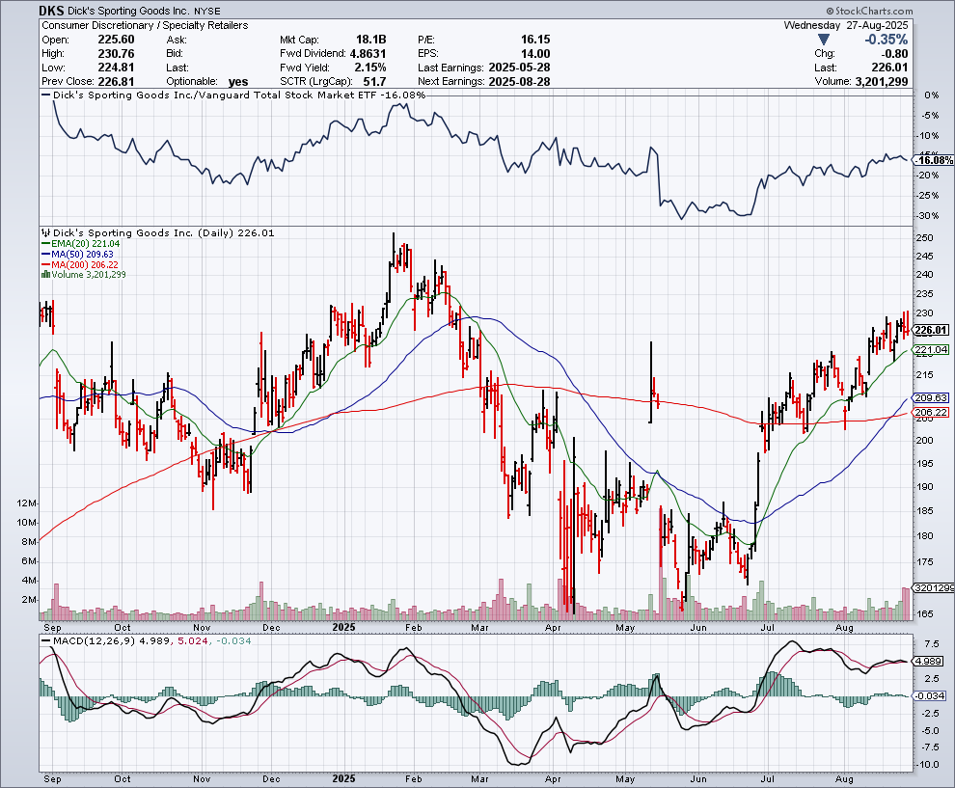Click the Mkt Cap value 18.1B
This screenshot has height=788, width=955.
click(x=371, y=40)
